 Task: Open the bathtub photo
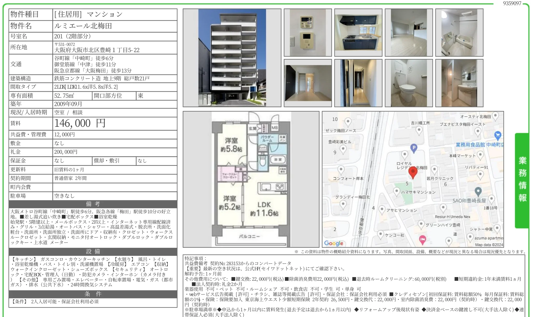click(x=459, y=33)
